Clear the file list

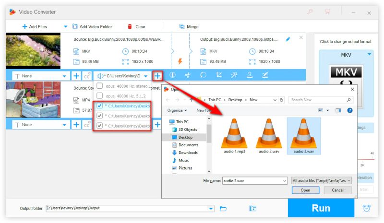point(136,27)
